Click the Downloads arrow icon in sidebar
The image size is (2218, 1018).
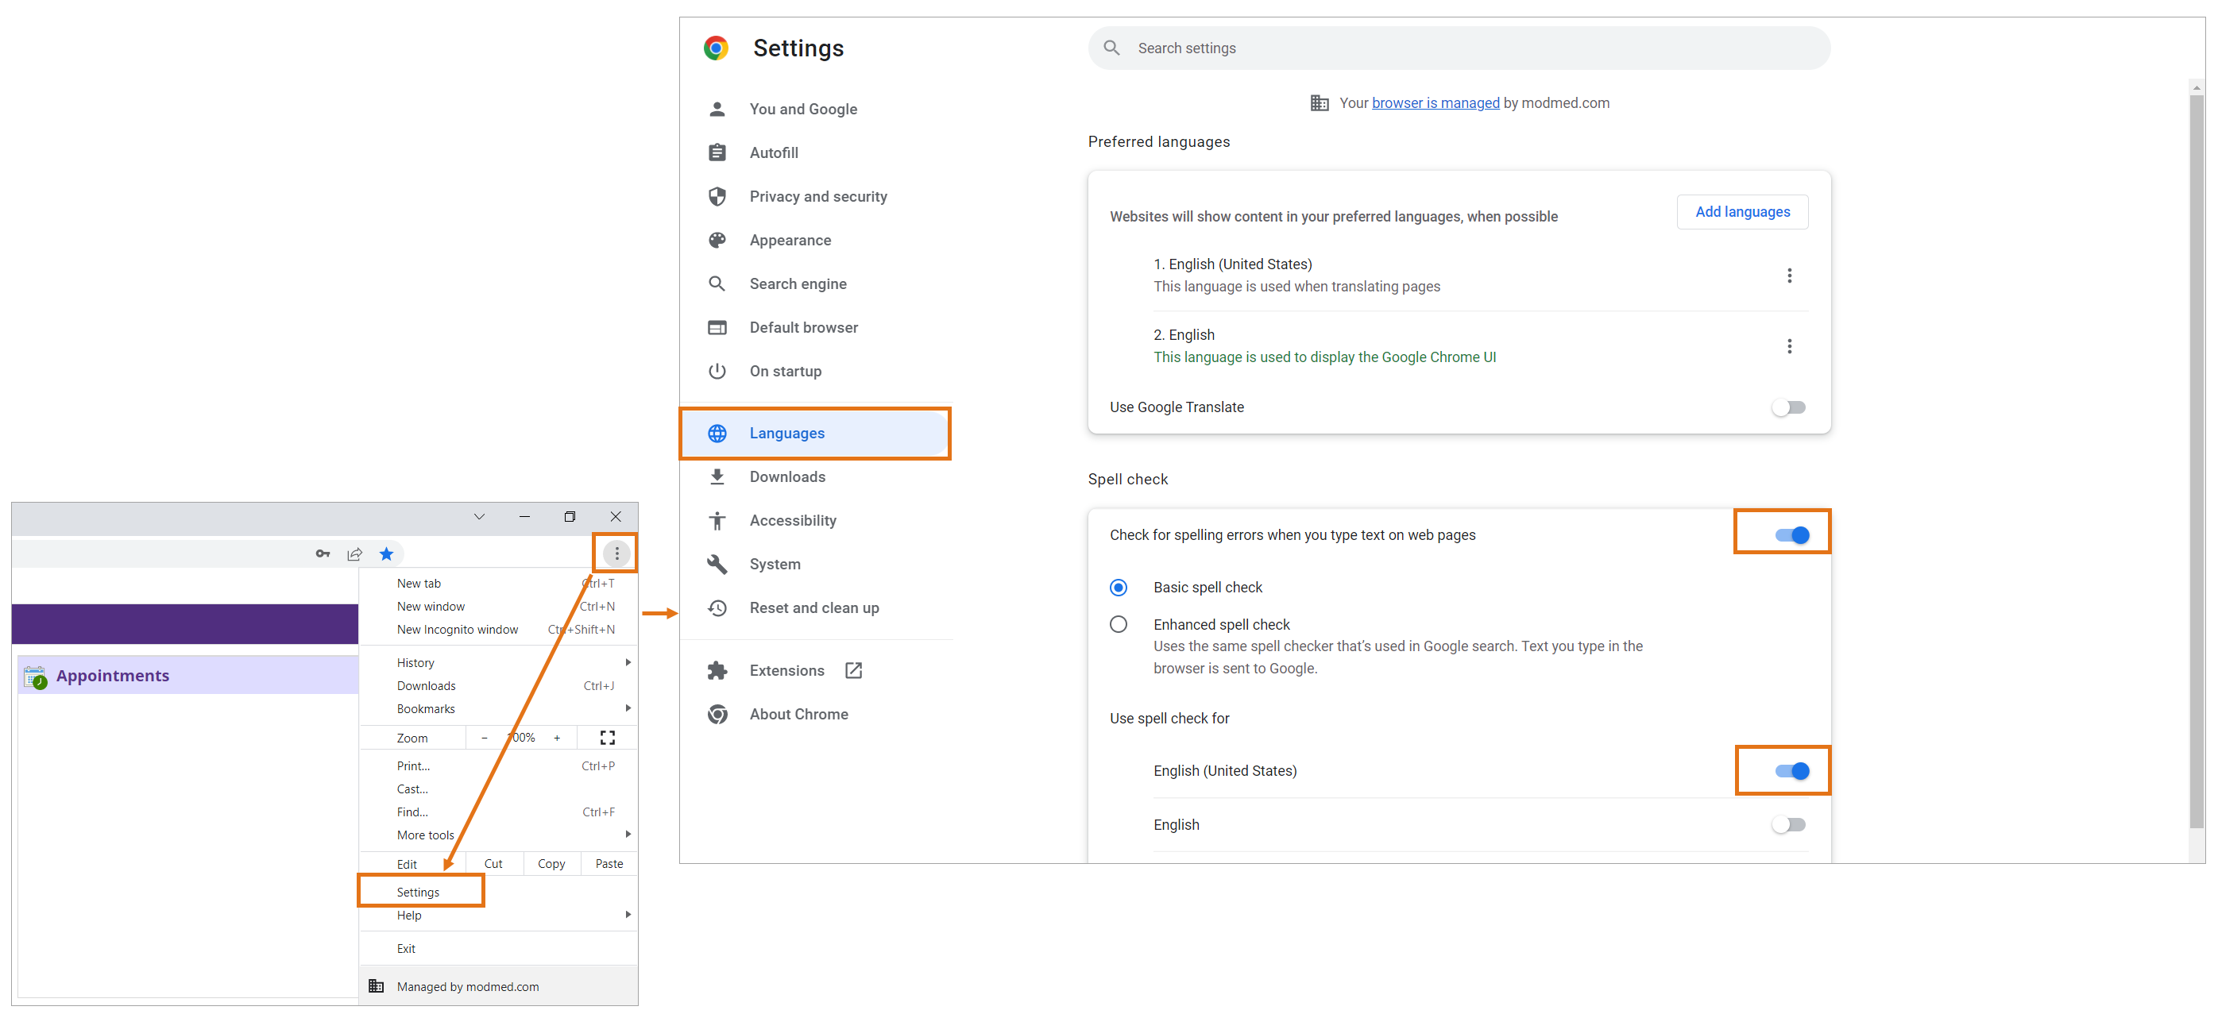pos(717,476)
